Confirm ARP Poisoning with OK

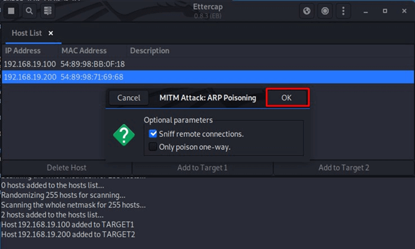click(x=287, y=98)
